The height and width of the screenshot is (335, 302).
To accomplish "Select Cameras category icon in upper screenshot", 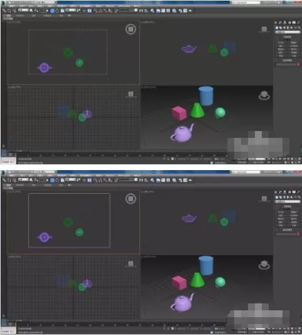I will [288, 28].
